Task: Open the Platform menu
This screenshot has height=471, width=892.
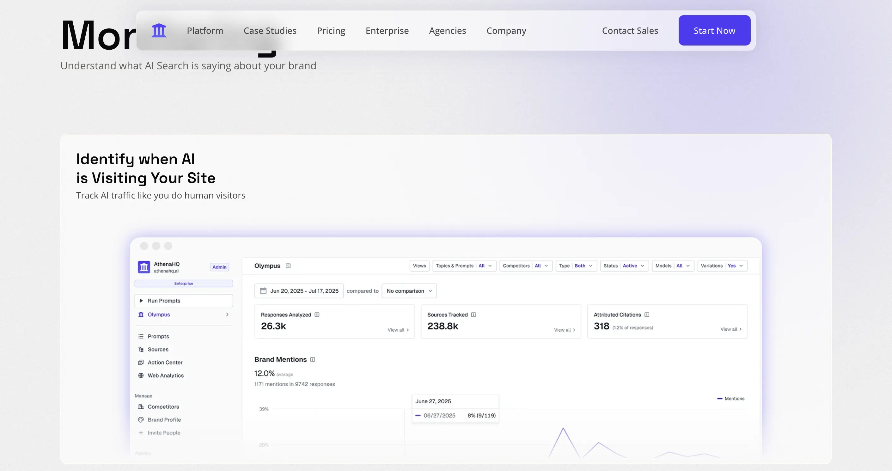Action: point(205,30)
